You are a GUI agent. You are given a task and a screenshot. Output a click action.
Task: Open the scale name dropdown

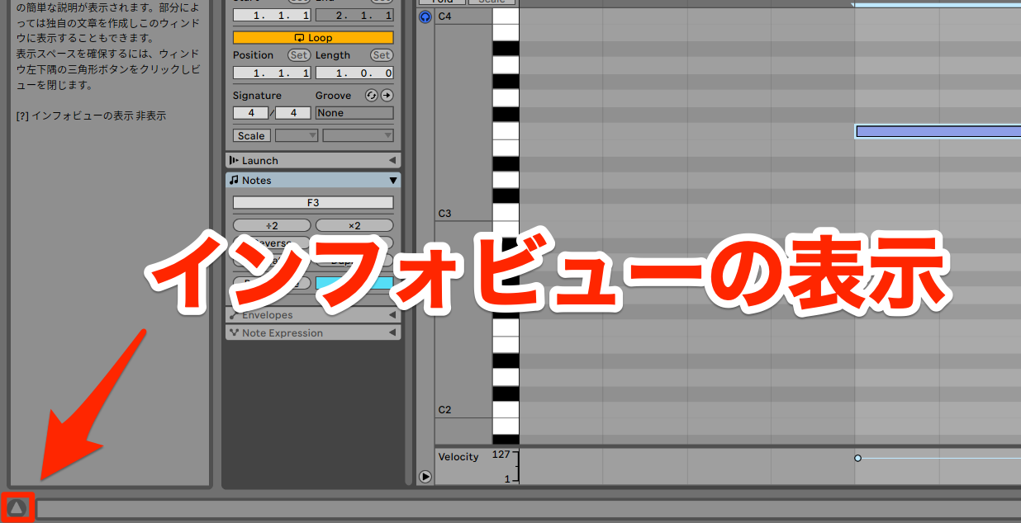359,136
